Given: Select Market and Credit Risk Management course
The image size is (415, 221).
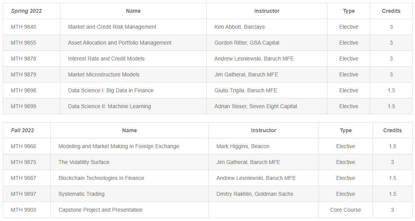Looking at the screenshot, I should tap(112, 27).
